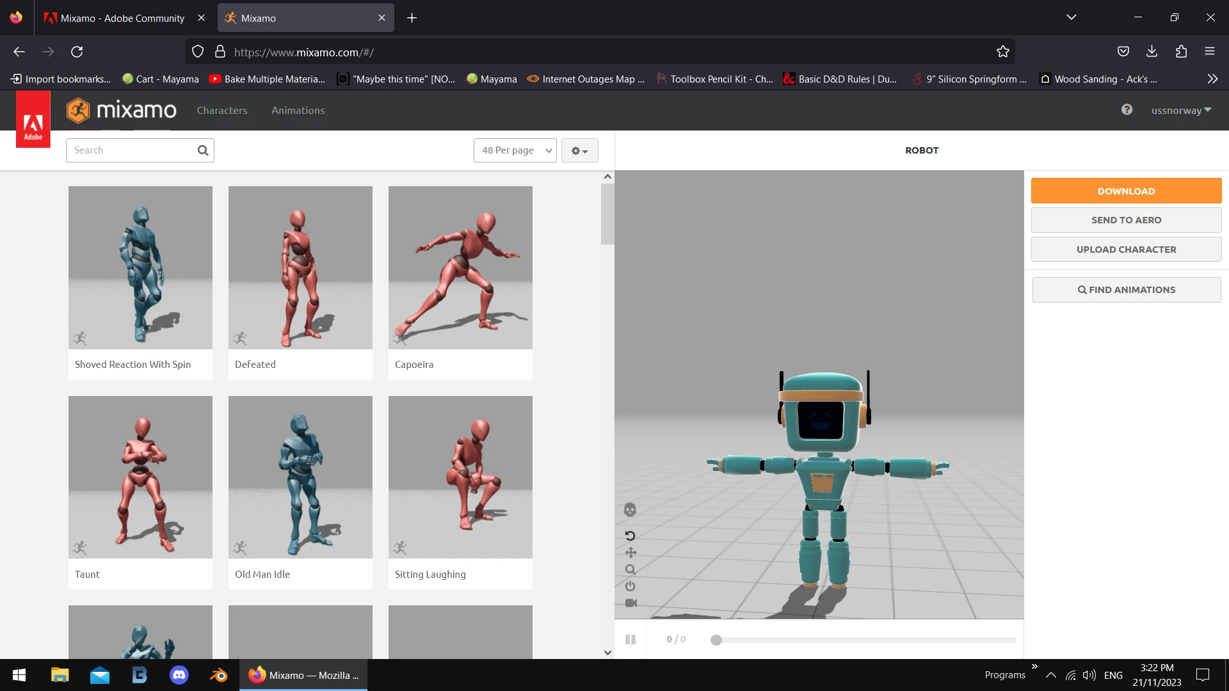Click the rotate view icon
This screenshot has height=691, width=1229.
pos(630,536)
